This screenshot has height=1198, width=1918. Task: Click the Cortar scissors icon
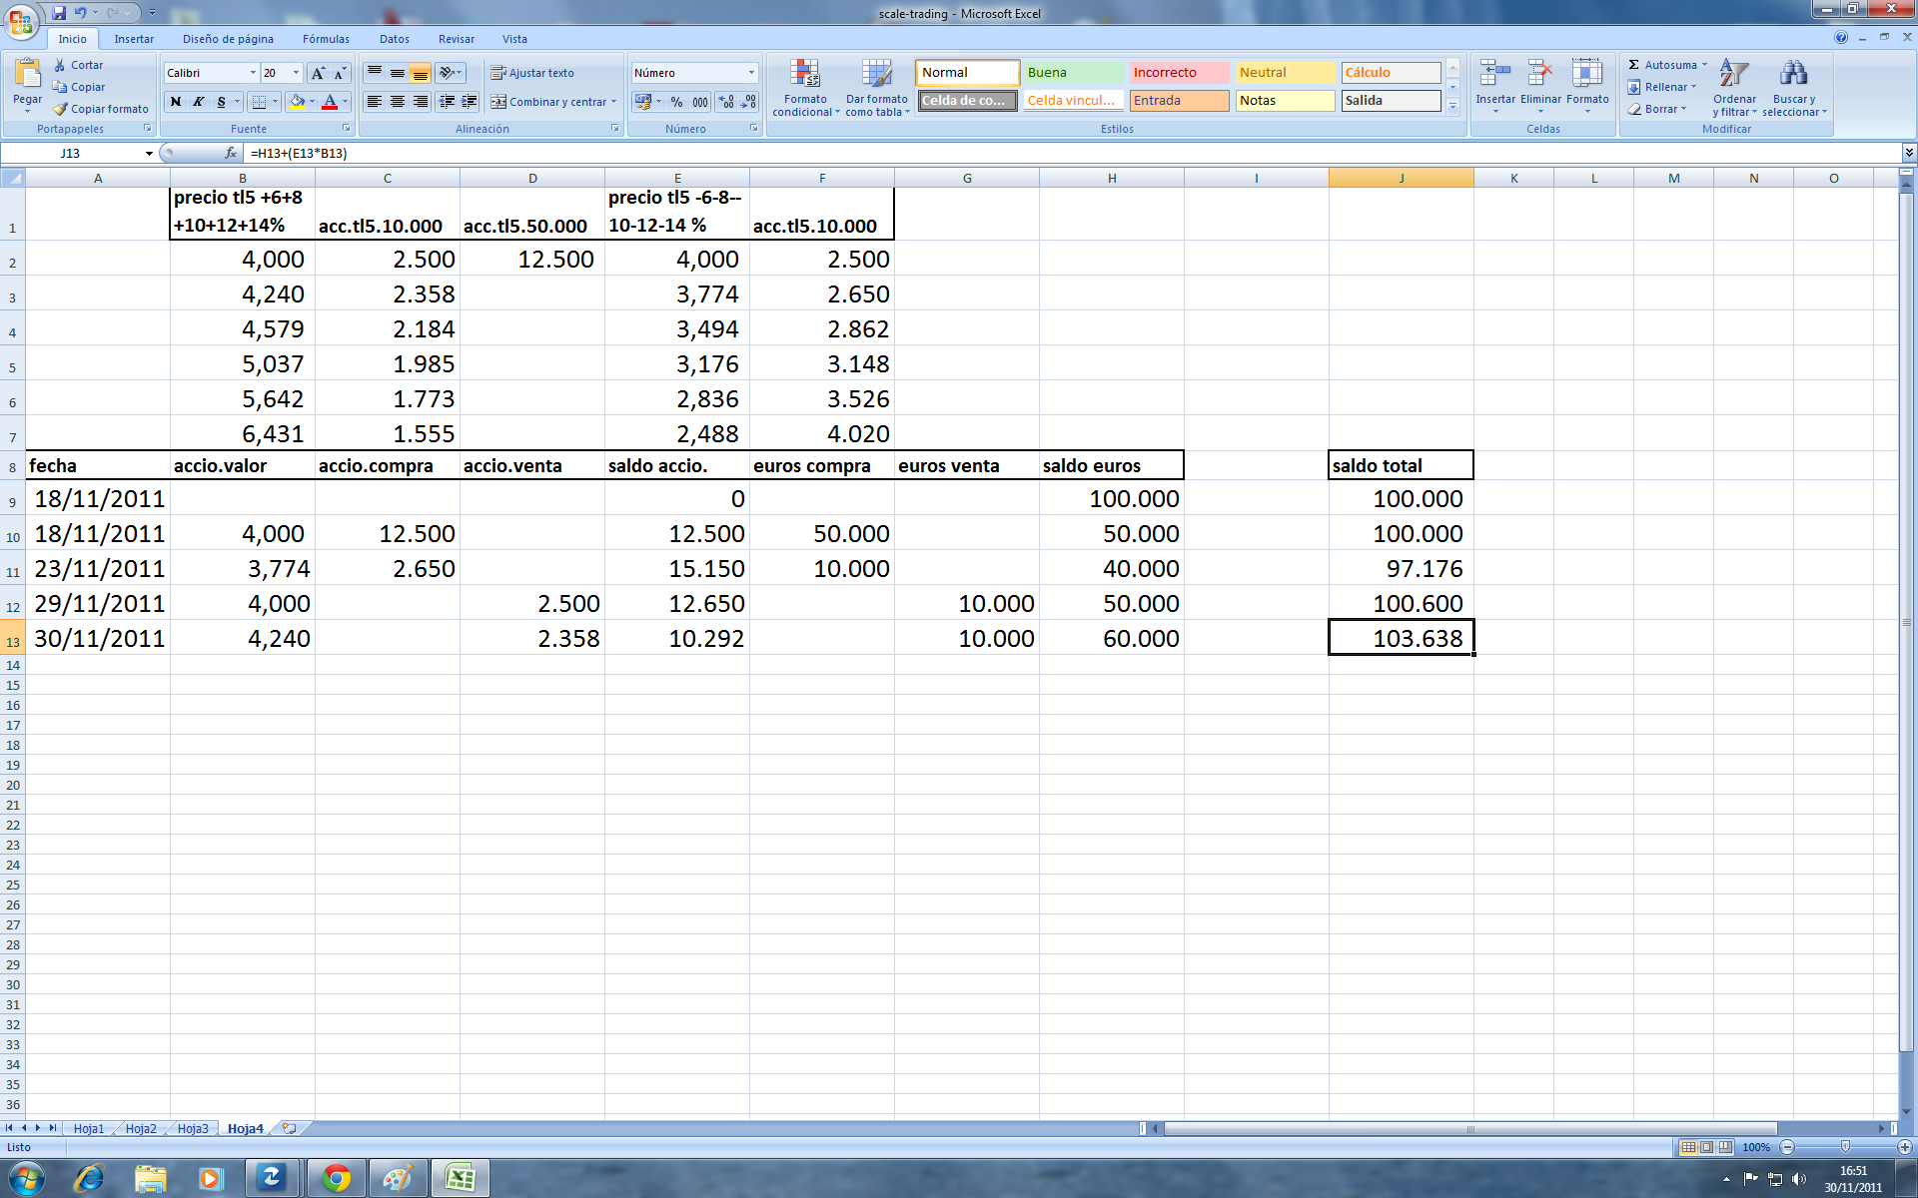tap(60, 65)
